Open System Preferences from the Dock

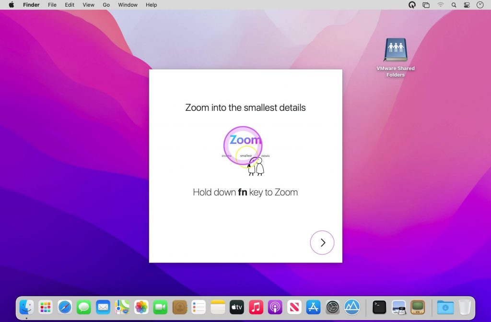click(x=332, y=307)
